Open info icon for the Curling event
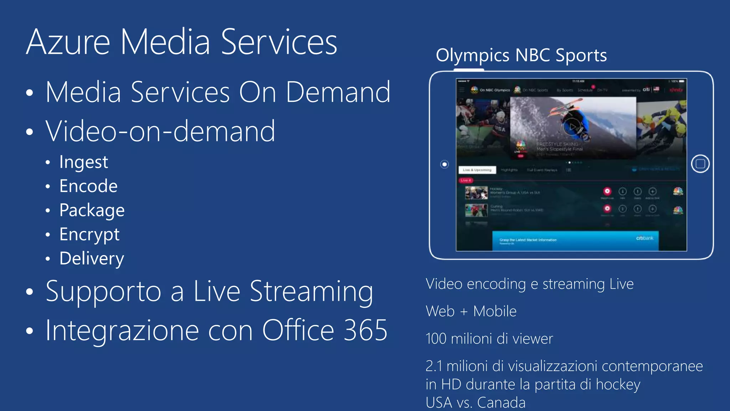Screen dimensions: 730x411 pyautogui.click(x=622, y=209)
